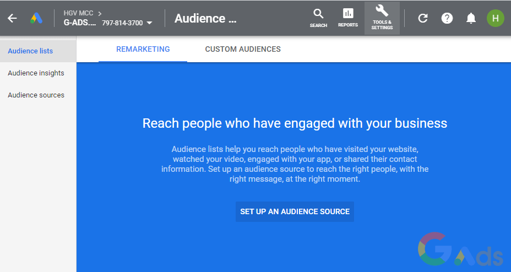Select Audience lists in the sidebar

[x=30, y=51]
